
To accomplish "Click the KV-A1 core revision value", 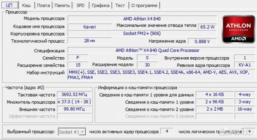I will pos(245,65).
